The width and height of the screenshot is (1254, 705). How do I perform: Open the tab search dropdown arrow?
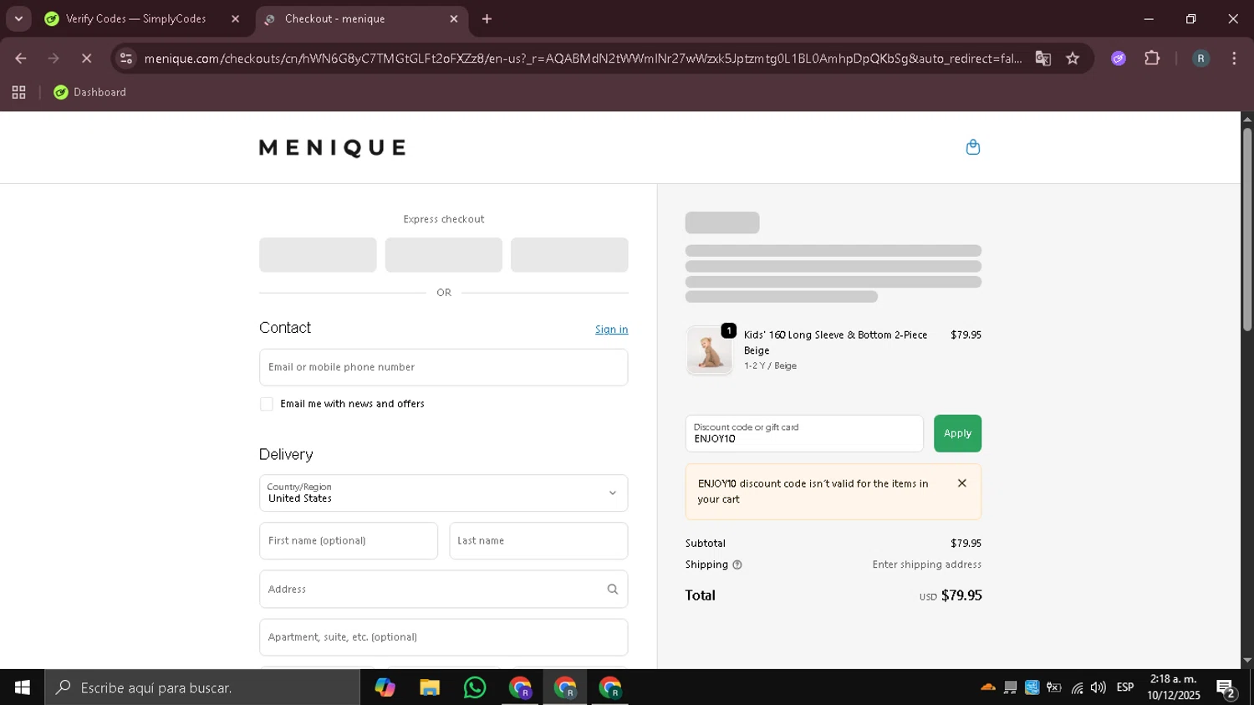pyautogui.click(x=18, y=18)
